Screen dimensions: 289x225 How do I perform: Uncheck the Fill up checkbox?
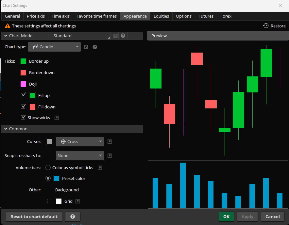[23, 95]
